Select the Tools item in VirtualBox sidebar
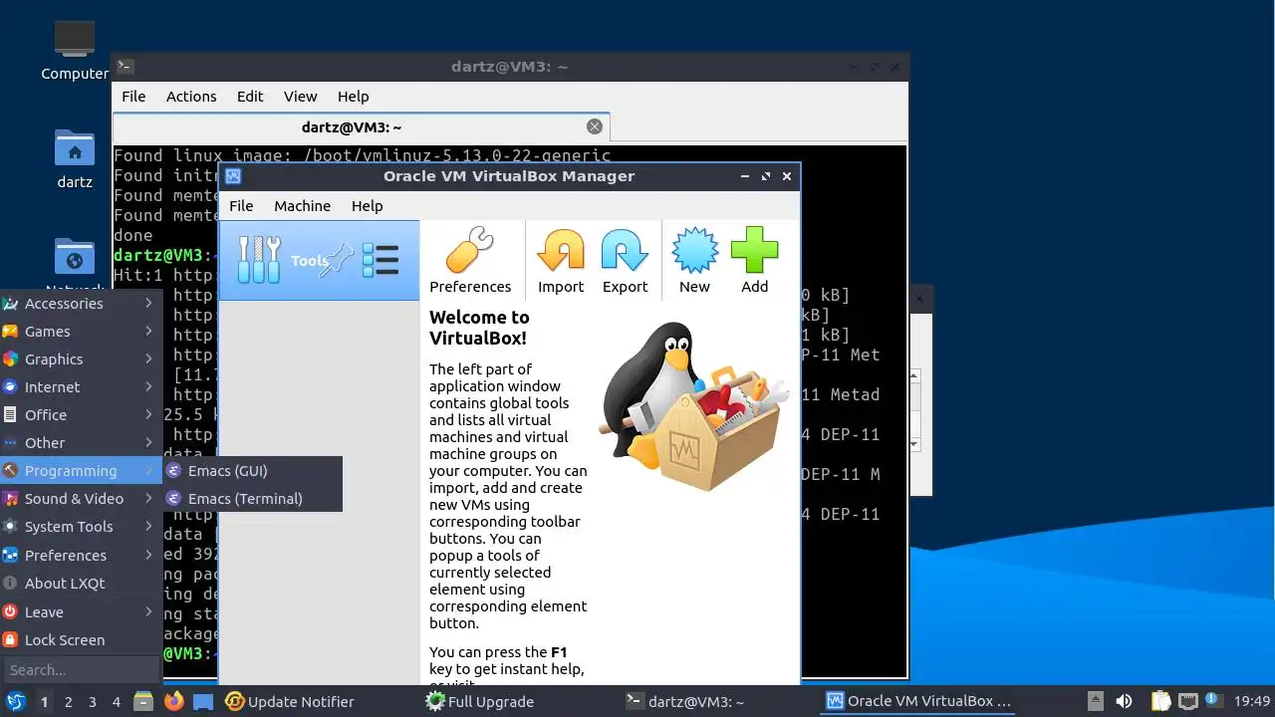 [319, 261]
